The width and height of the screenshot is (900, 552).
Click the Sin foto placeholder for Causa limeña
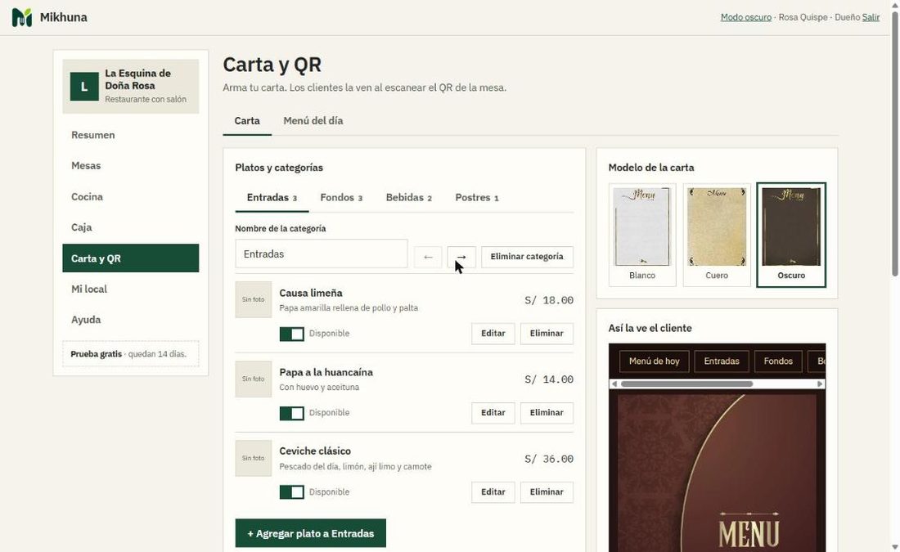253,299
